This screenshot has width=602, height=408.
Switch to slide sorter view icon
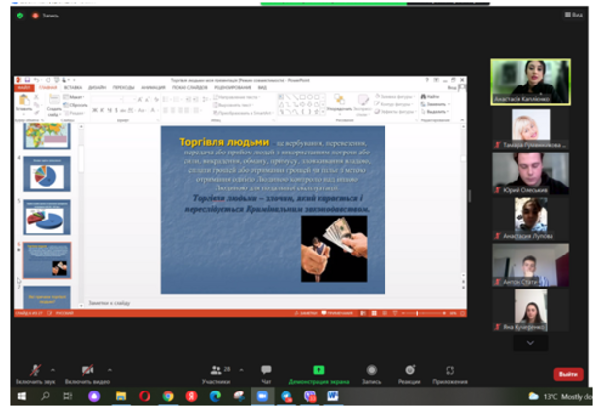pos(374,313)
